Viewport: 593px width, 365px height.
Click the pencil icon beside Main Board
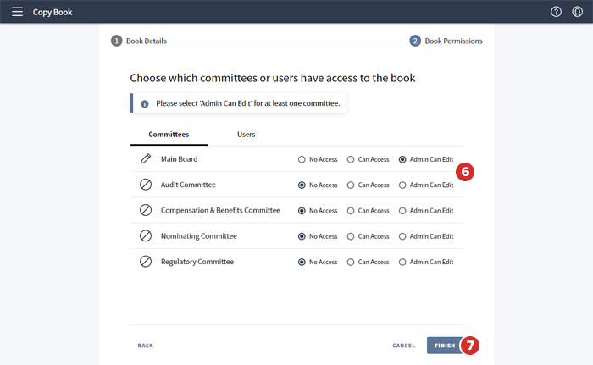click(x=146, y=158)
